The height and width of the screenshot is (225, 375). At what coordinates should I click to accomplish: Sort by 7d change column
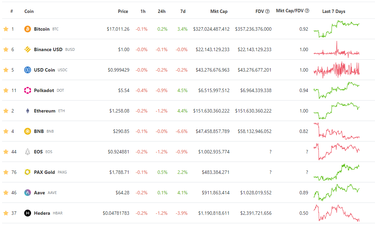(183, 11)
